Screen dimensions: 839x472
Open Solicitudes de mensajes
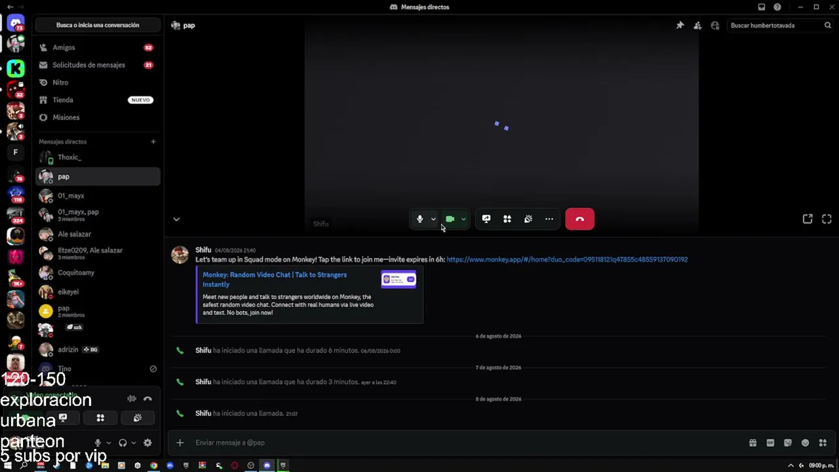coord(98,65)
